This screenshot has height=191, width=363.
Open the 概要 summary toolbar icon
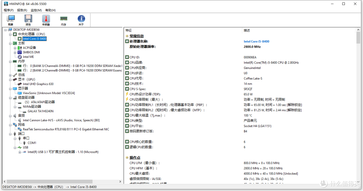tap(11, 20)
